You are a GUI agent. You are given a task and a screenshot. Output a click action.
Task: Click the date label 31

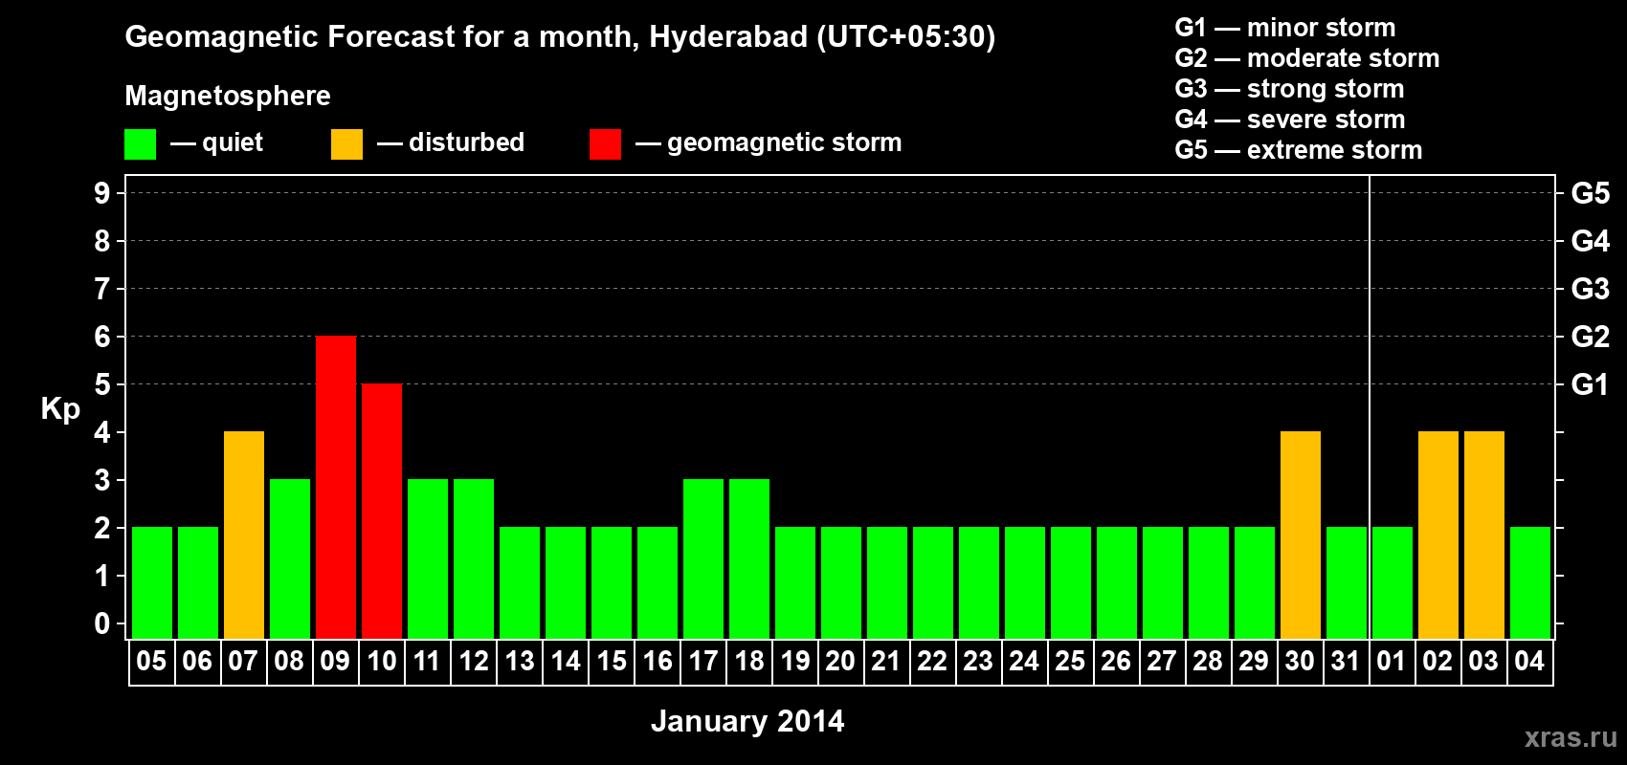(1346, 662)
